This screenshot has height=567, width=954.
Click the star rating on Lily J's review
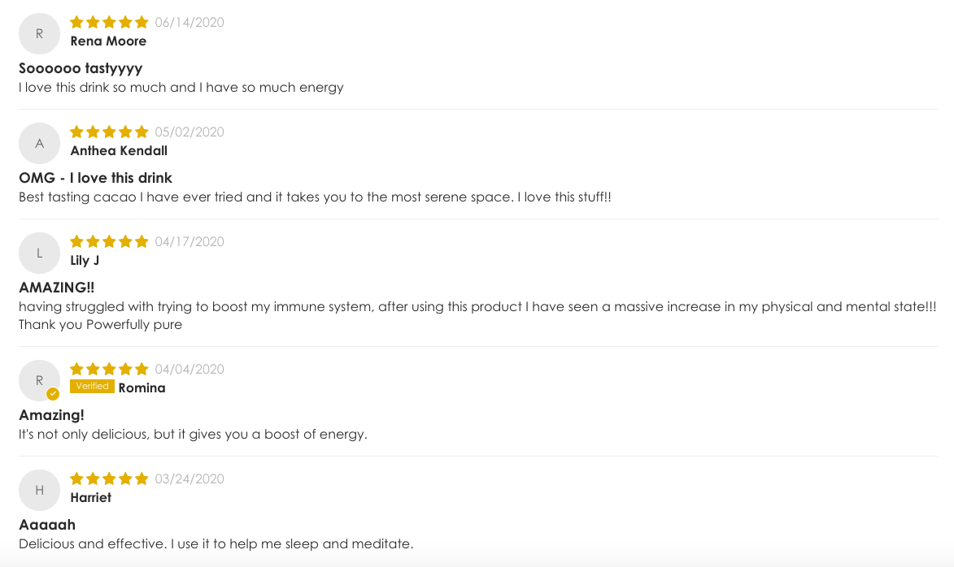(109, 242)
